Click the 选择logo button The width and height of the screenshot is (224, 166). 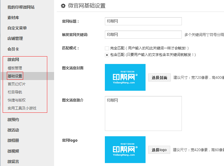tap(159, 150)
